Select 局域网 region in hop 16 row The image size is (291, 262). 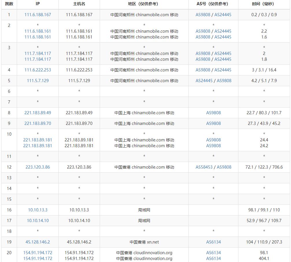[144, 210]
